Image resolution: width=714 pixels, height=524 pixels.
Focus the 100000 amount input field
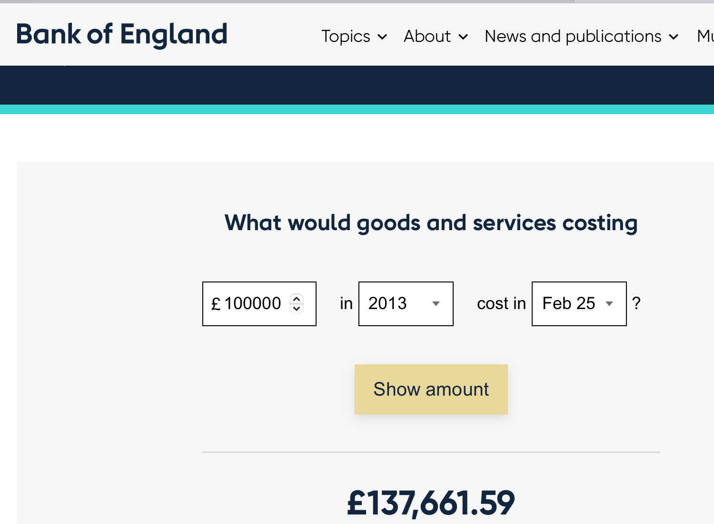coord(252,304)
